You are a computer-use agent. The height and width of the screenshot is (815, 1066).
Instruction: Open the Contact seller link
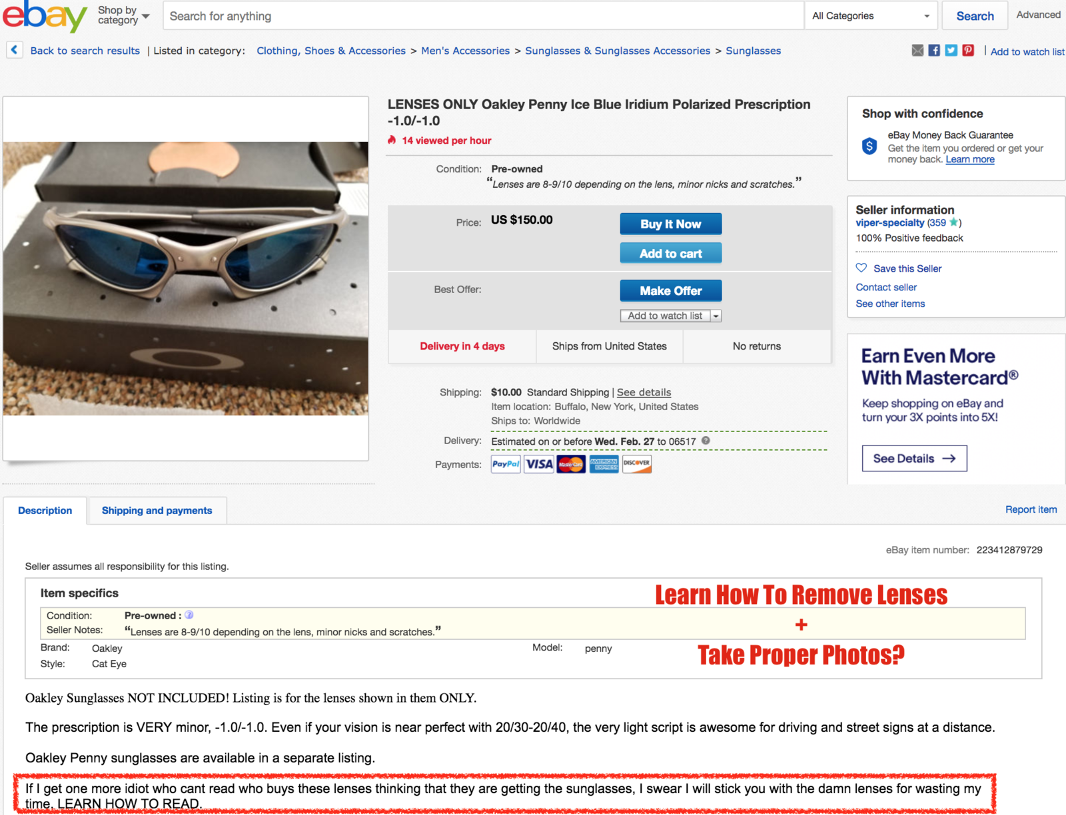click(x=886, y=287)
